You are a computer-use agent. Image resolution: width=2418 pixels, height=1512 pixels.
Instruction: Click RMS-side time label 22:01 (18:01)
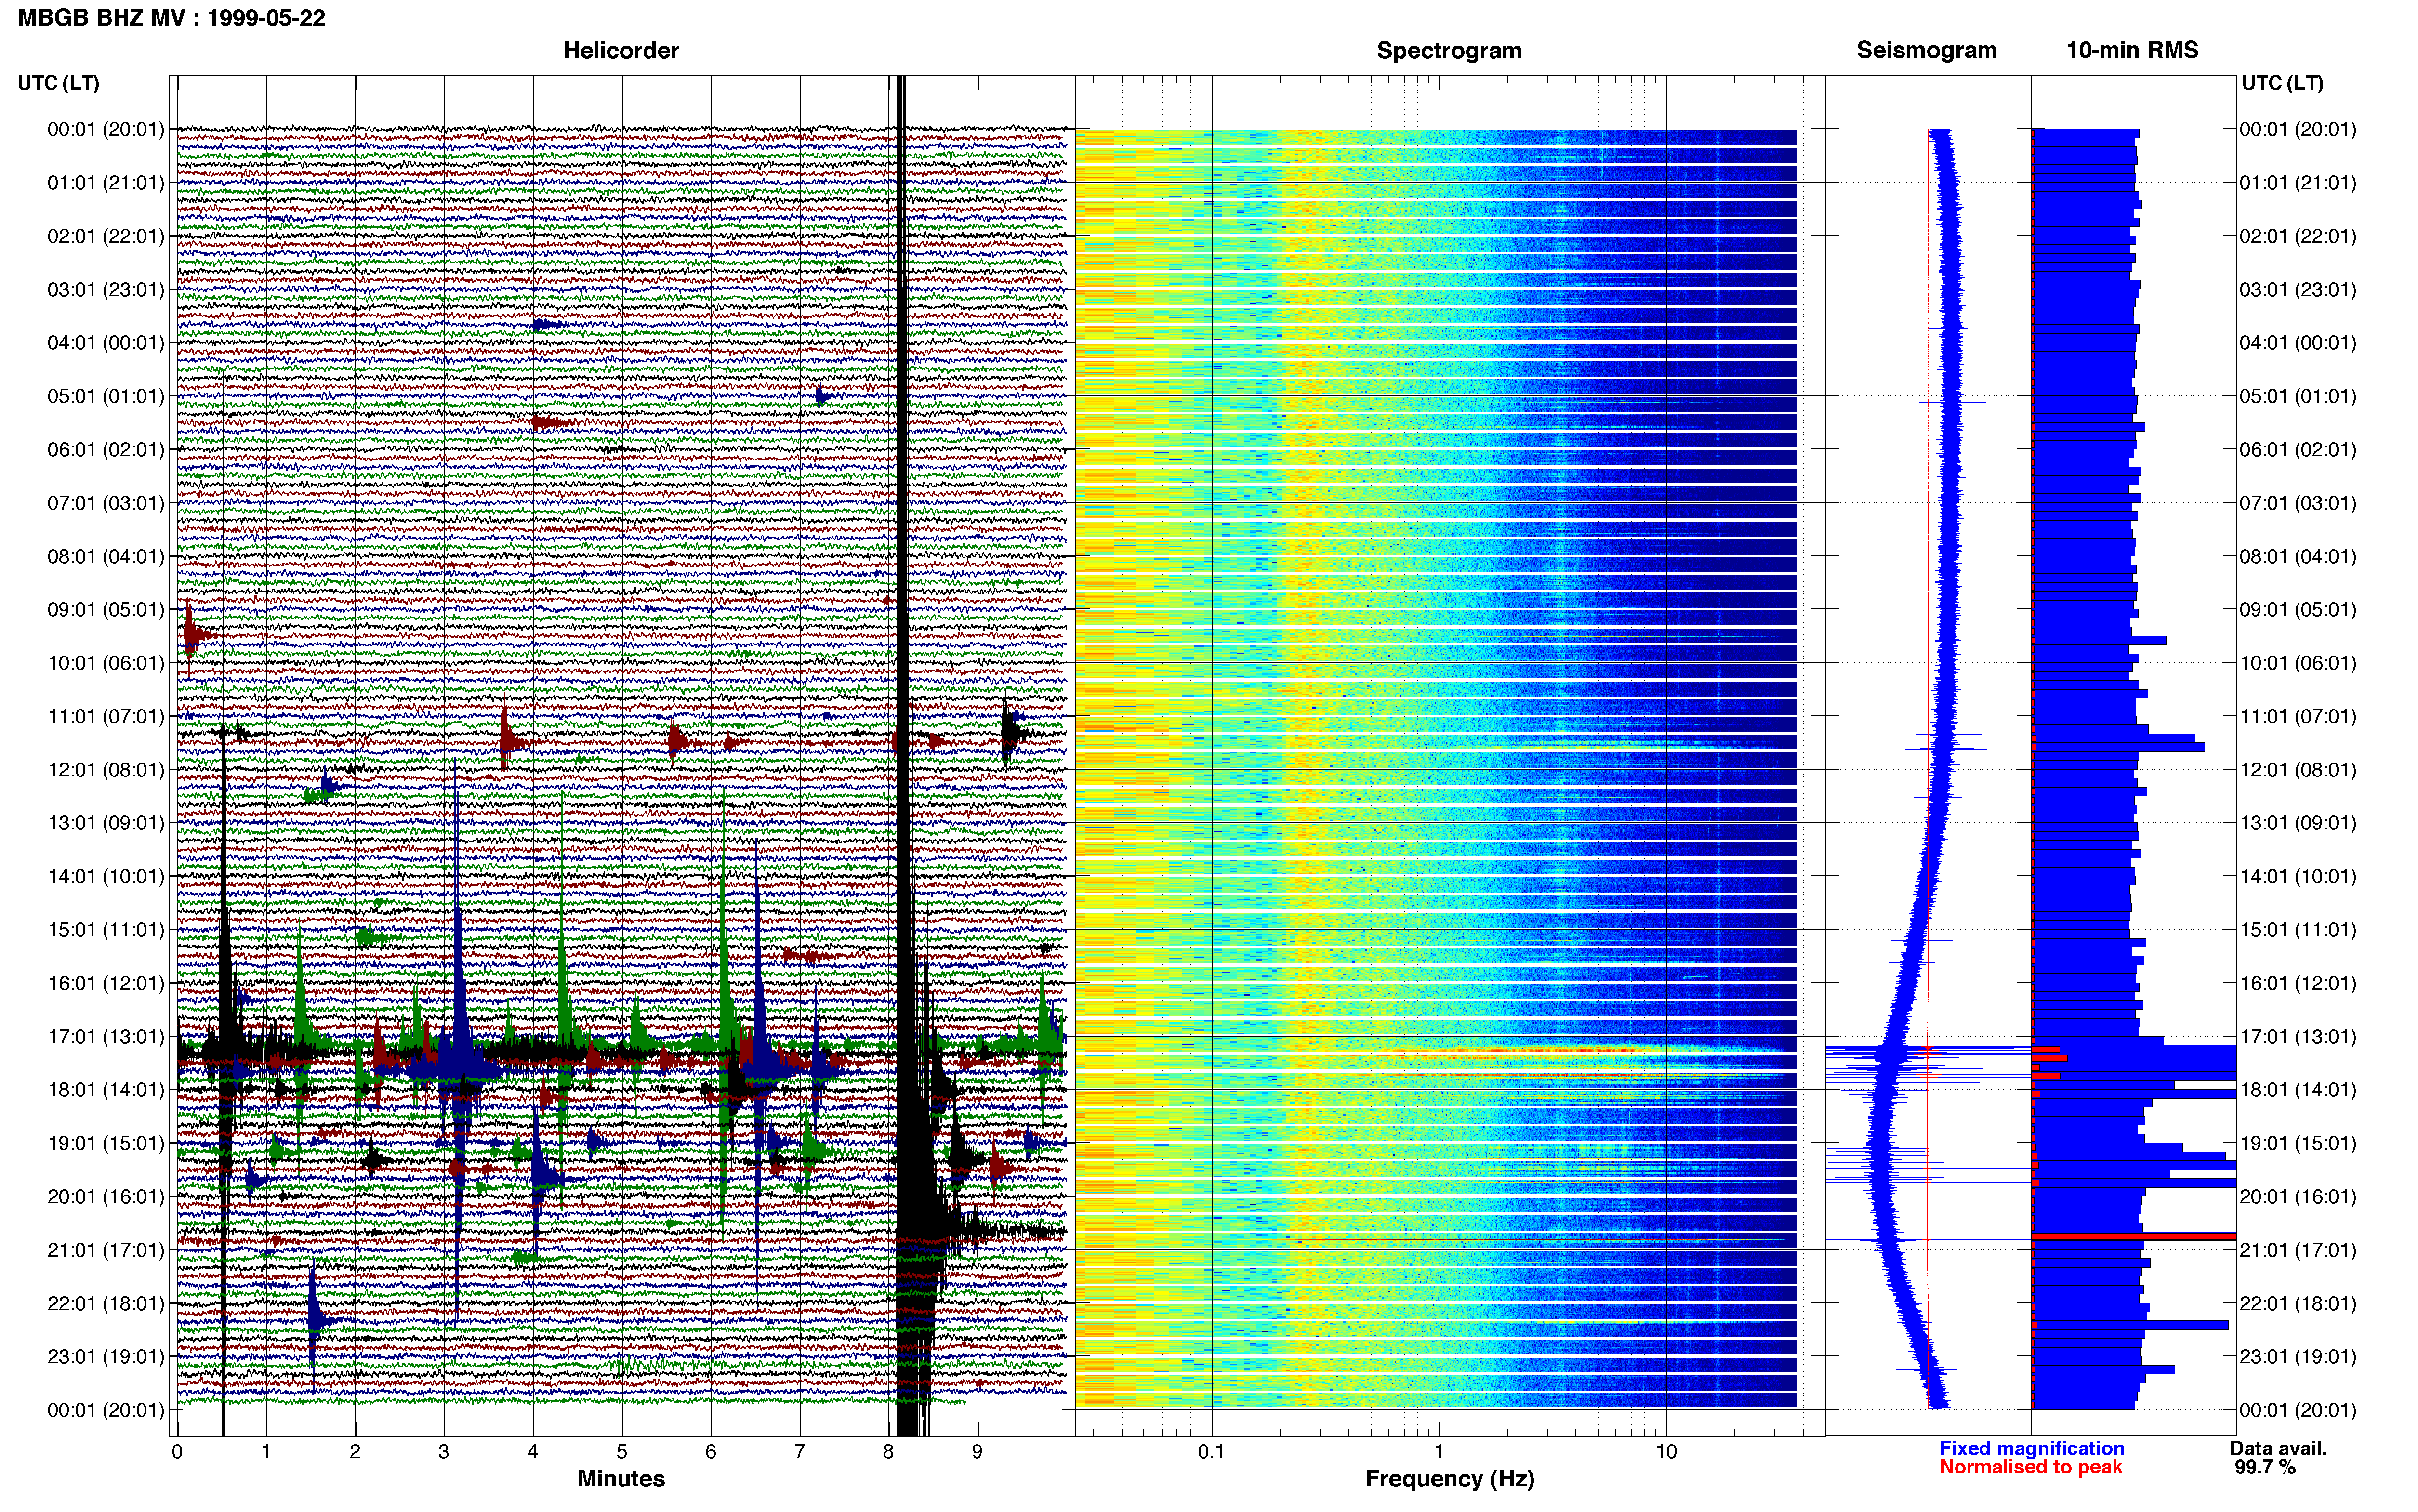click(2298, 1304)
